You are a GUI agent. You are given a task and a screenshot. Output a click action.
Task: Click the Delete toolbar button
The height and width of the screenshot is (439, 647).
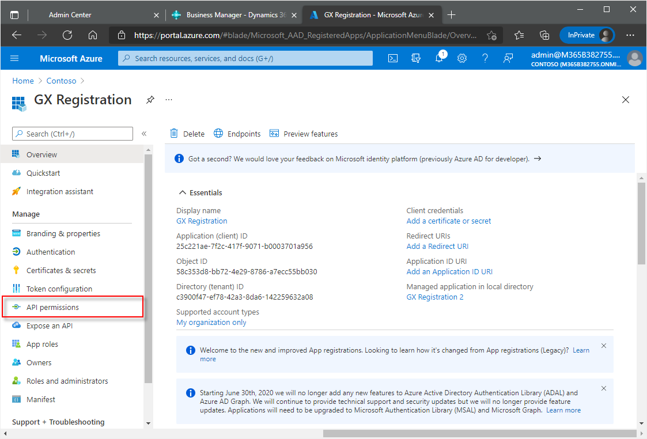[x=187, y=134]
